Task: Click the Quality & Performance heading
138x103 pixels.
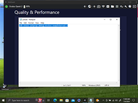Action: click(x=37, y=12)
